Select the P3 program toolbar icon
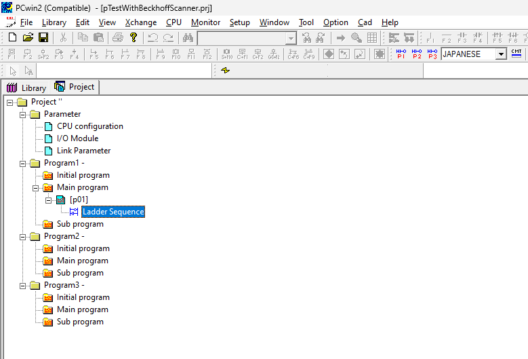This screenshot has width=528, height=359. point(432,54)
